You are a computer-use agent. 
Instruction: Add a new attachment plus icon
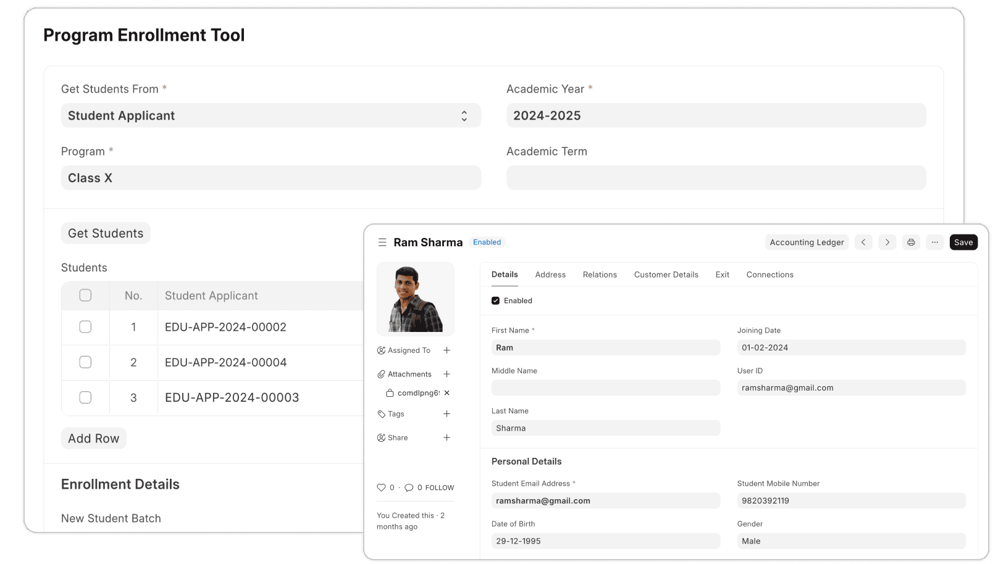(446, 374)
